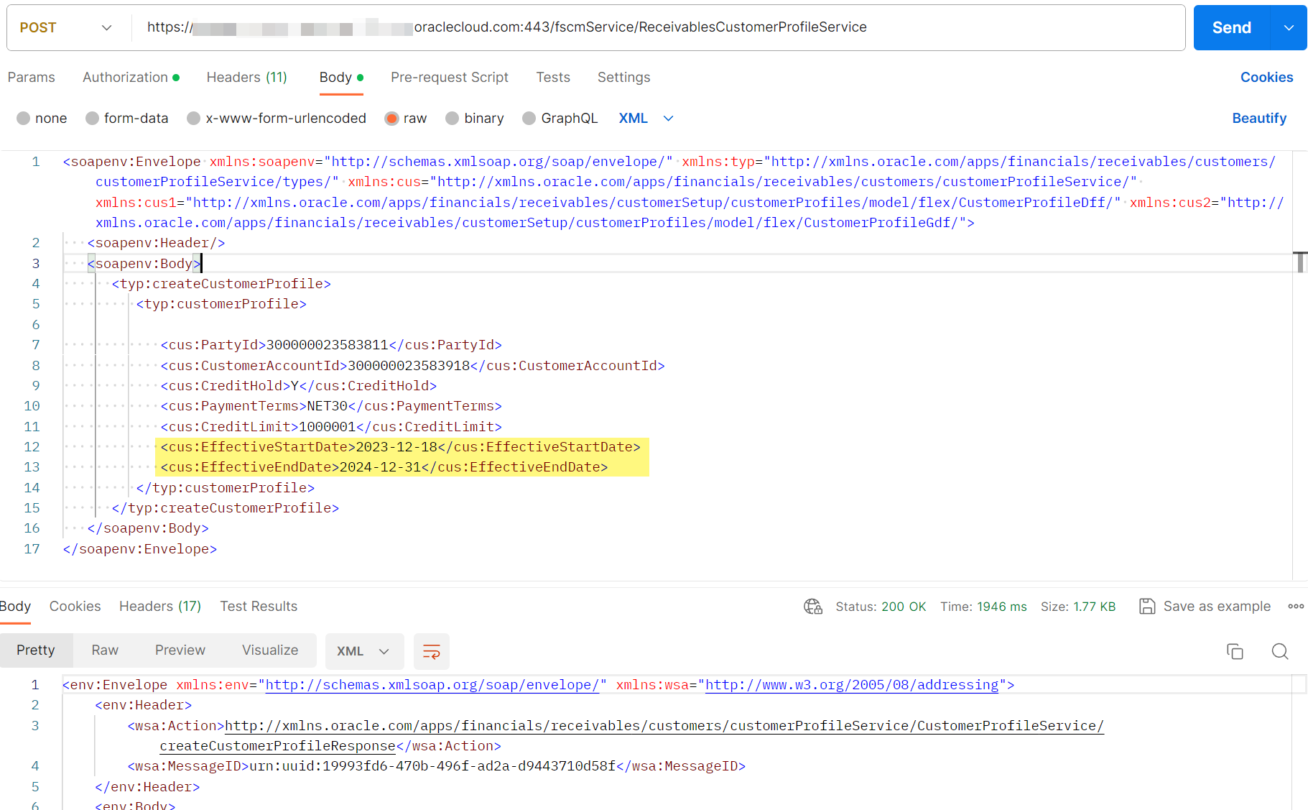Open the request body XML language dropdown
The image size is (1308, 810).
(646, 119)
